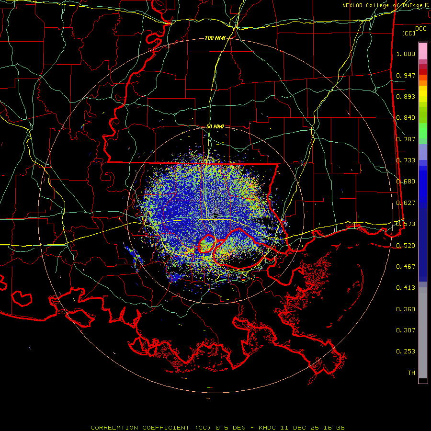The width and height of the screenshot is (431, 431).
Task: Click the KHDC station identifier
Action: click(x=268, y=428)
